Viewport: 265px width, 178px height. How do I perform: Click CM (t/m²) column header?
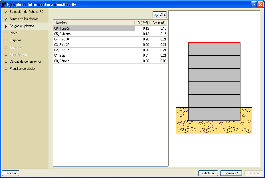pyautogui.click(x=159, y=23)
